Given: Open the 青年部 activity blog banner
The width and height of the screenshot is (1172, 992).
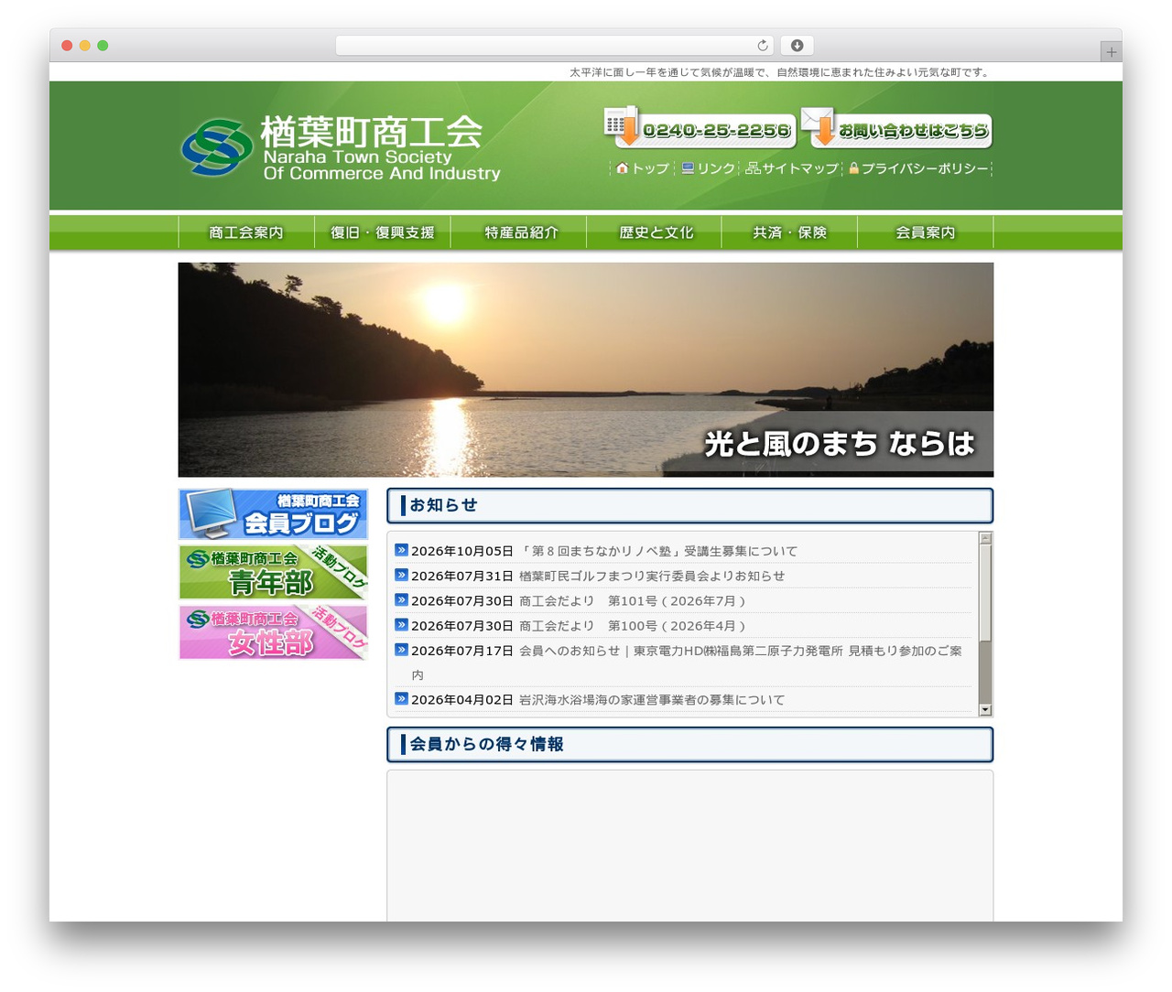Looking at the screenshot, I should 273,572.
